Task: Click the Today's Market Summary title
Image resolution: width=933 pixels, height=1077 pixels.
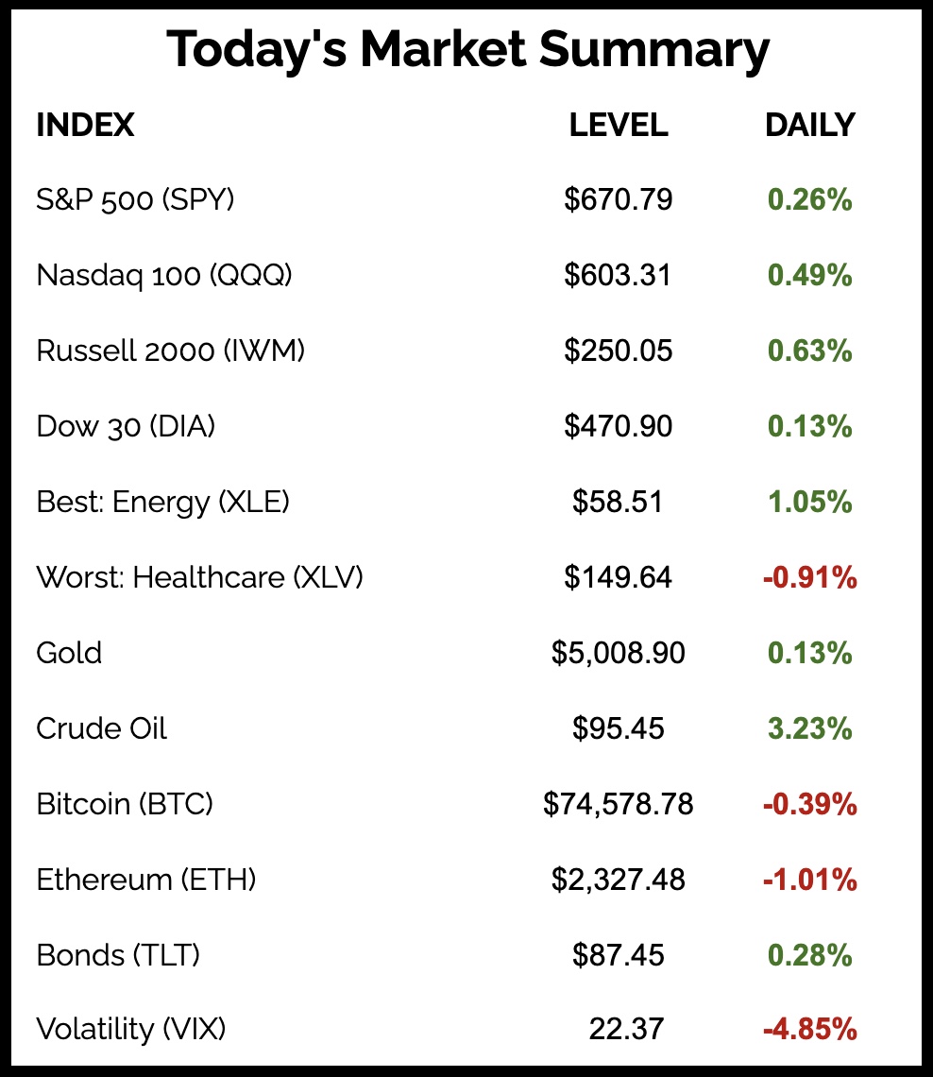Action: pos(467,50)
